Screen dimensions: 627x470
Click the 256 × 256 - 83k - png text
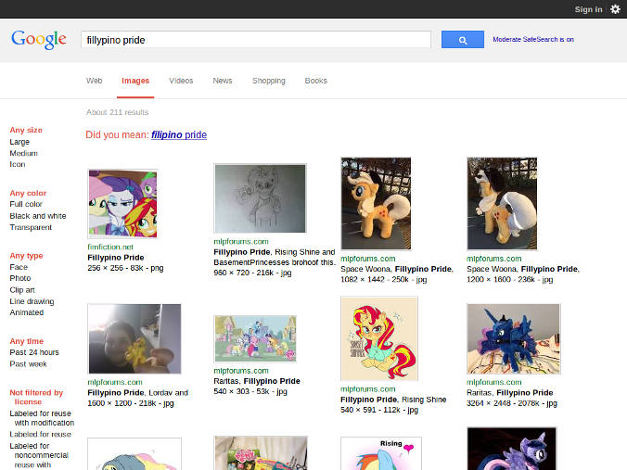125,268
